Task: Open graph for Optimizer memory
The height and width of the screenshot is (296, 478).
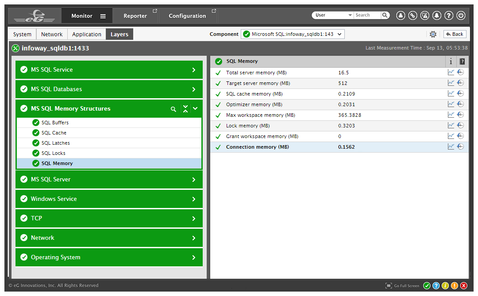Action: [451, 104]
